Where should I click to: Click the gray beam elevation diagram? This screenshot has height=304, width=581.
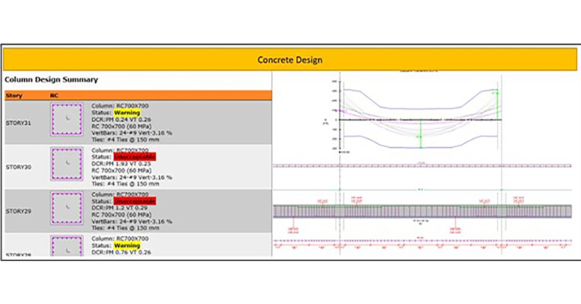click(x=421, y=211)
